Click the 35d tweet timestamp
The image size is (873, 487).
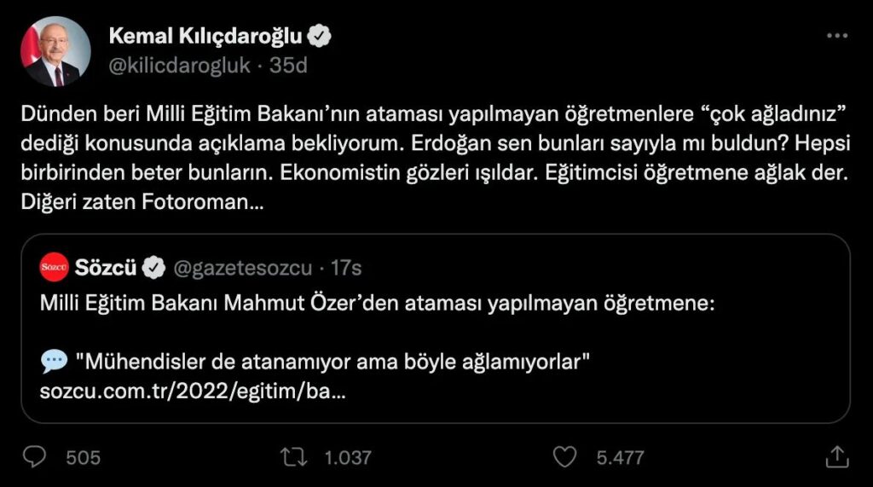coord(288,66)
